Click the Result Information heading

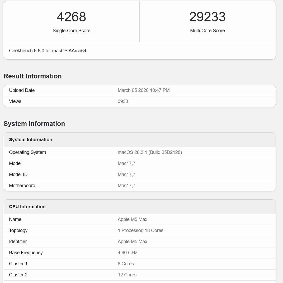[x=32, y=76]
